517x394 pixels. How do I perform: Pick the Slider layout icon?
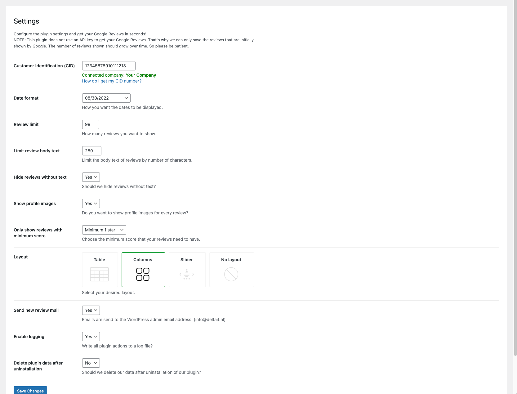point(187,274)
